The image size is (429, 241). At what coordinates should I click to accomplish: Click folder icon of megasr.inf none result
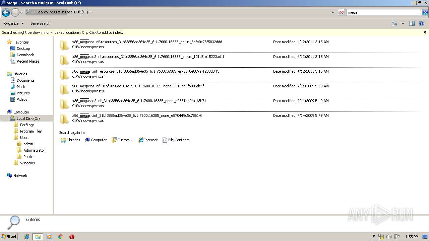(x=65, y=118)
